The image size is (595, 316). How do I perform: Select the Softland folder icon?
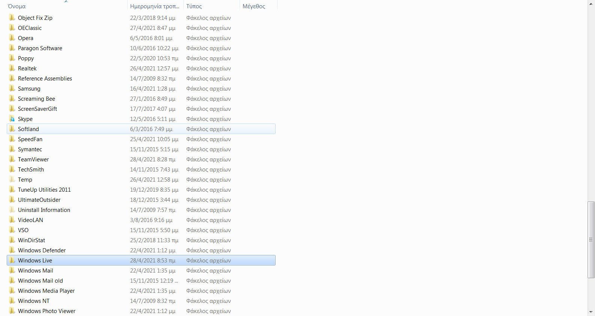coord(12,129)
